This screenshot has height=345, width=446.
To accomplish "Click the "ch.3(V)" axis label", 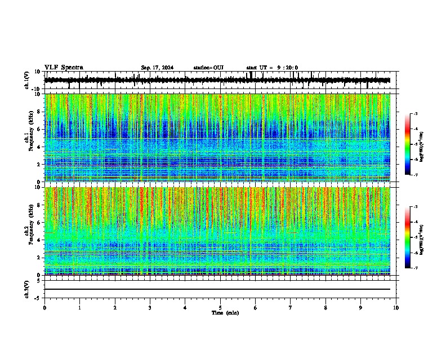I will pos(27,289).
